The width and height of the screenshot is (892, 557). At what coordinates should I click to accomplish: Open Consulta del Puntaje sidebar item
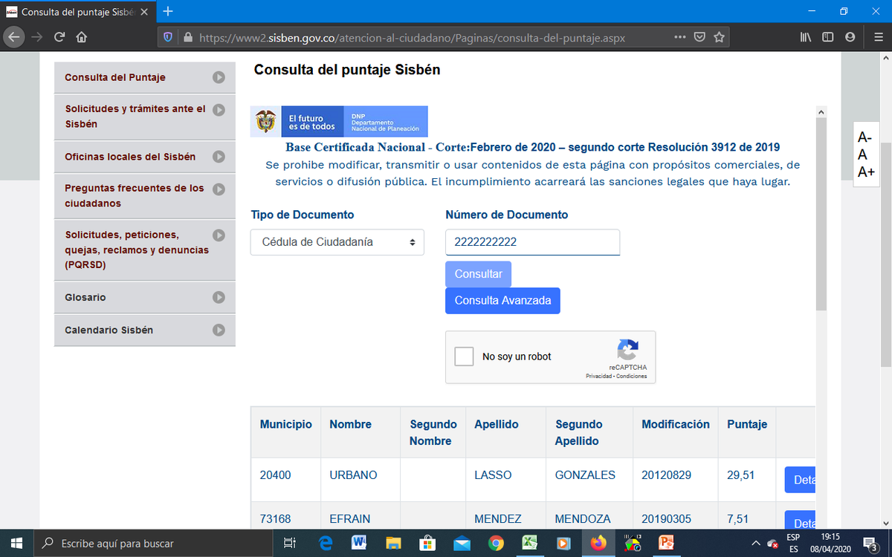(145, 77)
